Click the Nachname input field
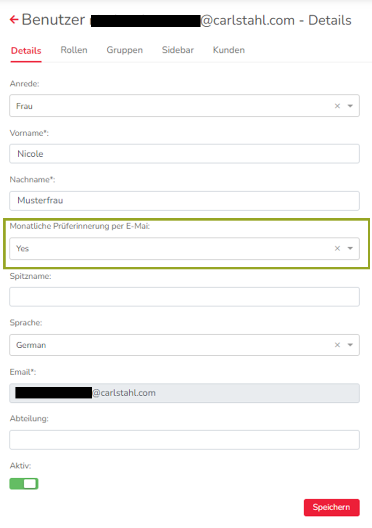 185,200
